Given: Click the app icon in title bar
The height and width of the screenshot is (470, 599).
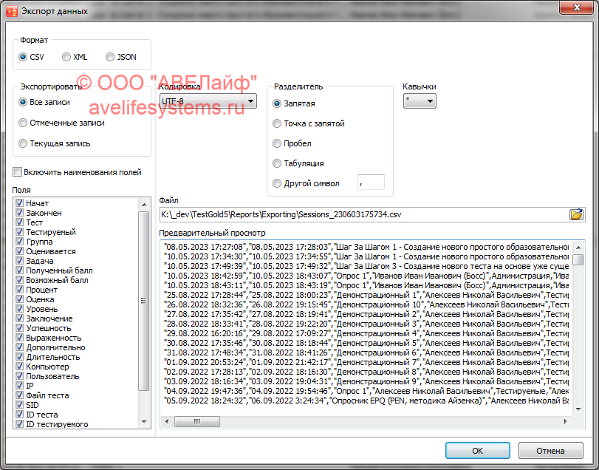Looking at the screenshot, I should (11, 11).
